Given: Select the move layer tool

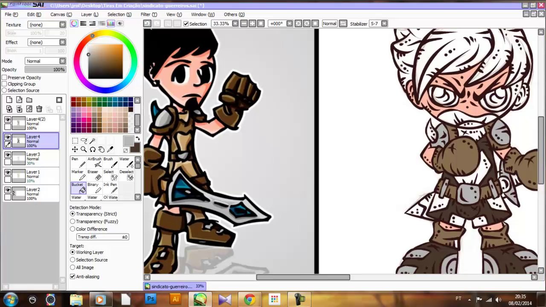Looking at the screenshot, I should 75,149.
